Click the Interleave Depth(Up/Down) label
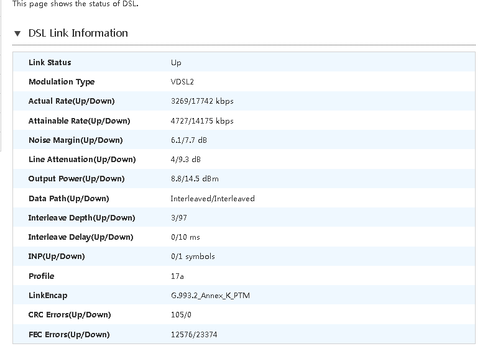 click(81, 218)
